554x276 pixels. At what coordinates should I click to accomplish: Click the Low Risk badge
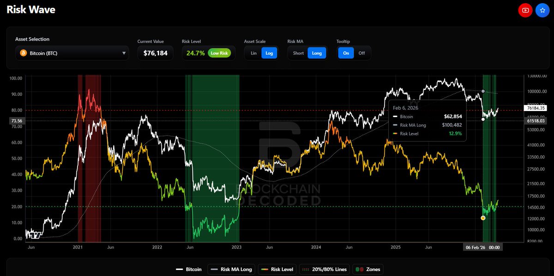(x=219, y=53)
